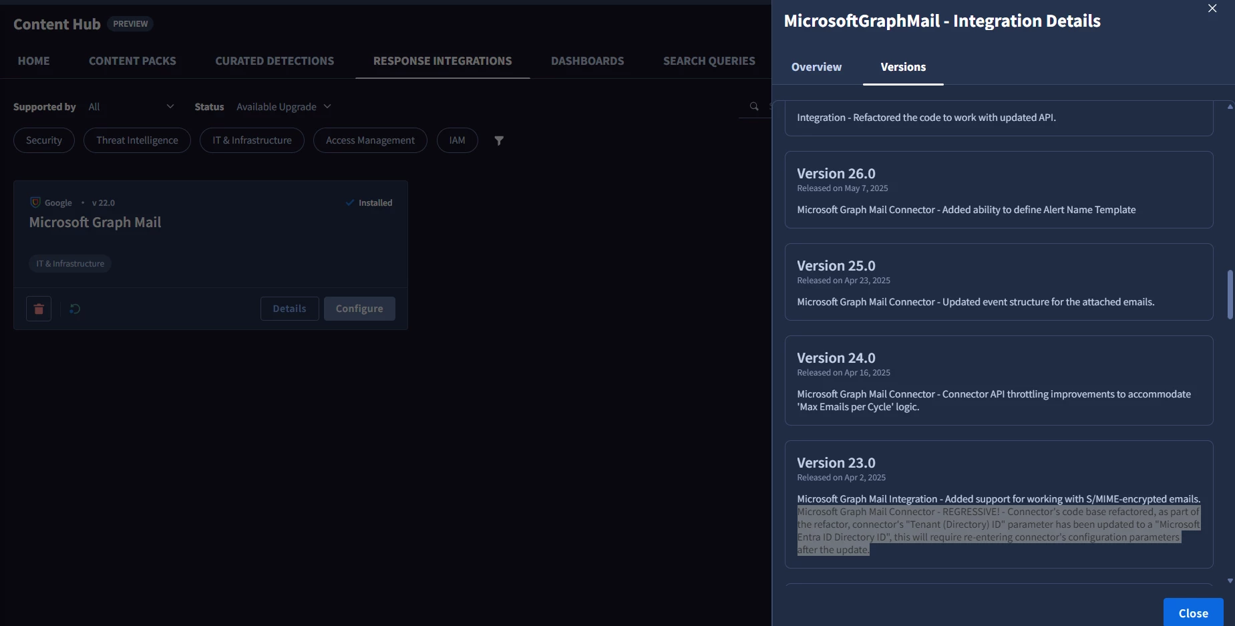1235x626 pixels.
Task: Go to the HOME tab
Action: click(x=34, y=61)
